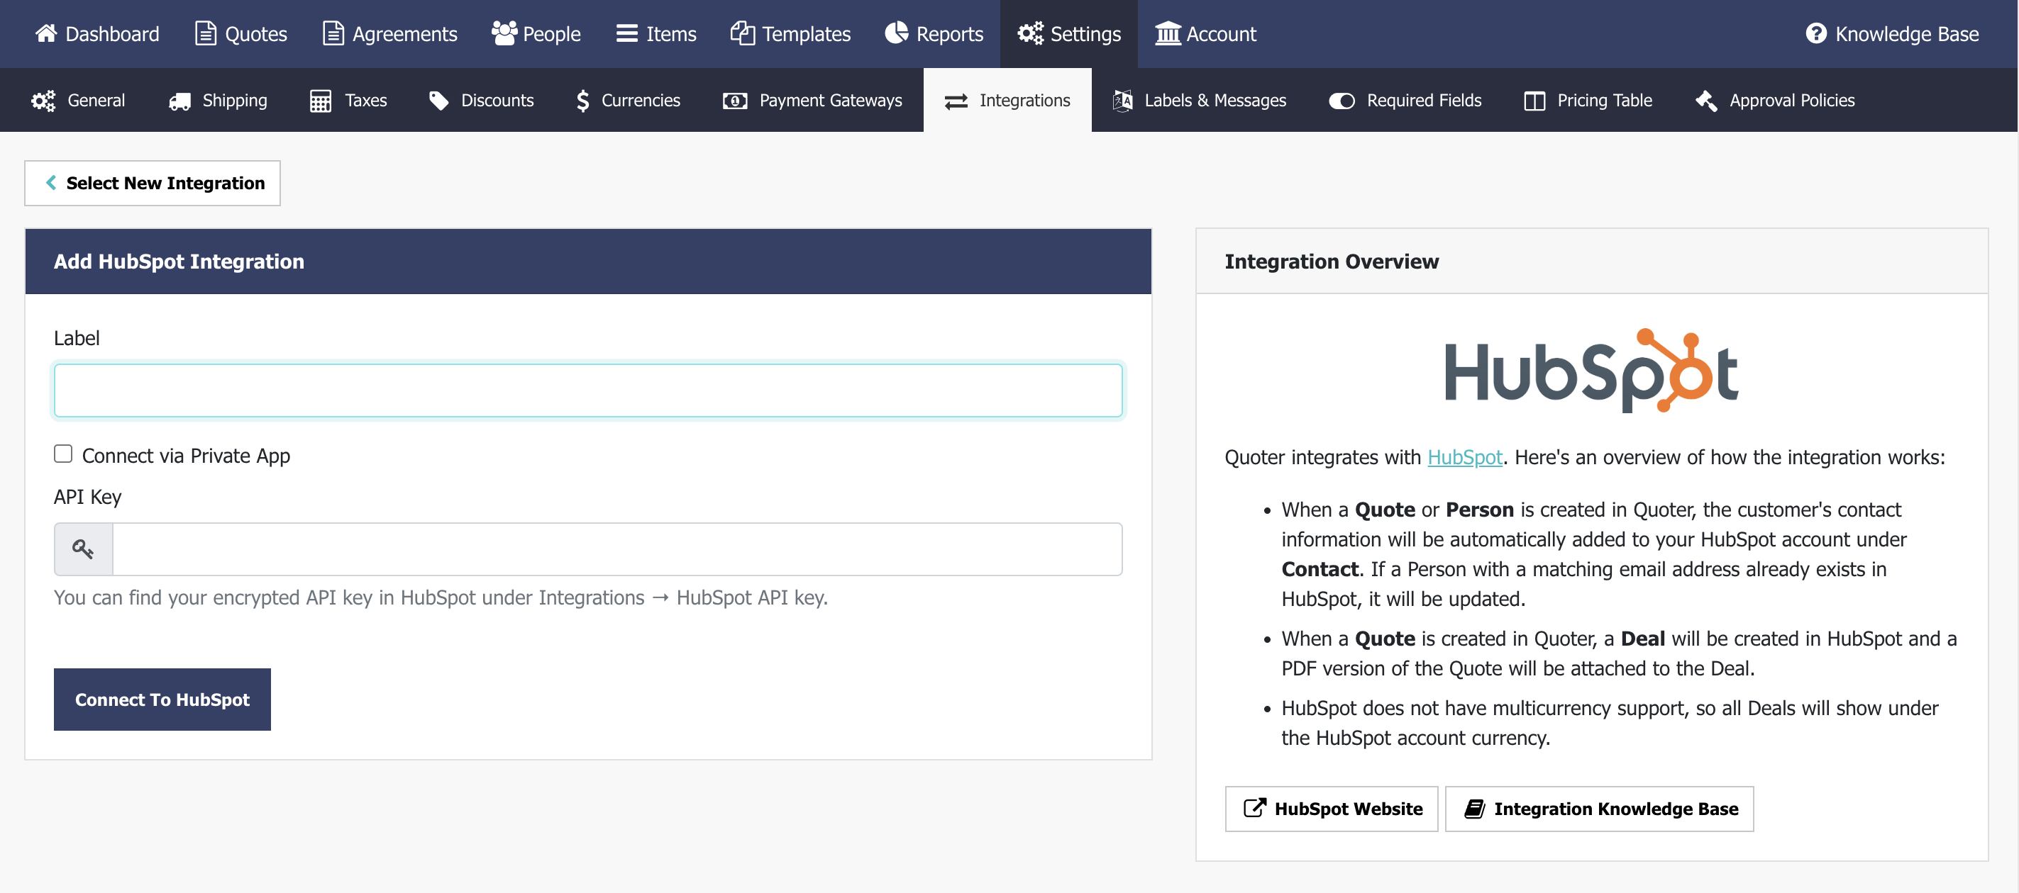
Task: Click the Quotes document icon
Action: tap(205, 34)
